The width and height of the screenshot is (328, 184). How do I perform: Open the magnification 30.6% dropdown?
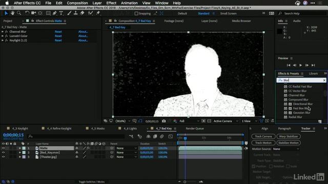tap(123, 121)
